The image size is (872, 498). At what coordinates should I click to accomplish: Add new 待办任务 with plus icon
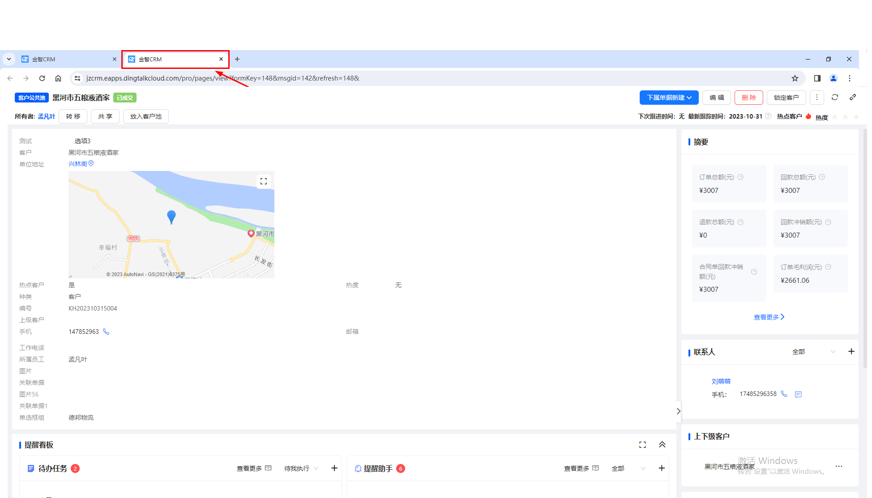(x=334, y=468)
